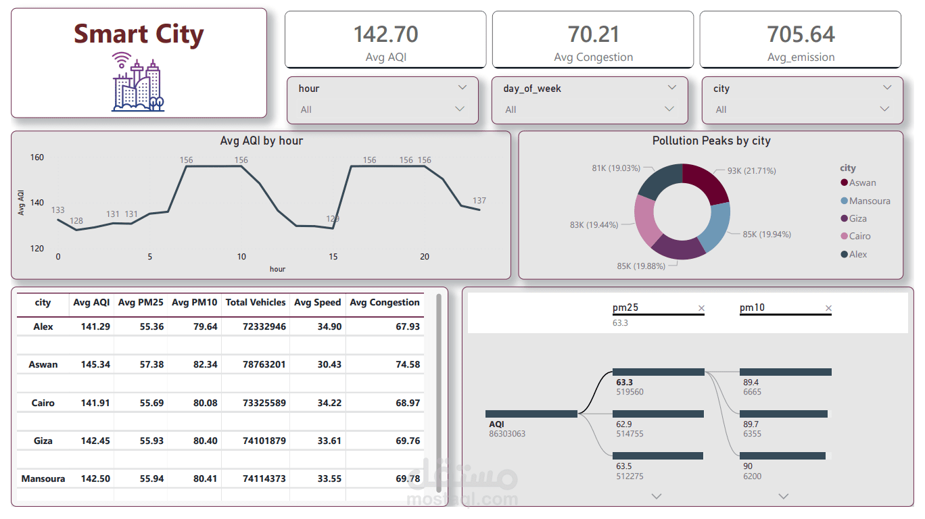Select the 63.3 pm25 node bar
Image resolution: width=925 pixels, height=519 pixels.
click(659, 372)
